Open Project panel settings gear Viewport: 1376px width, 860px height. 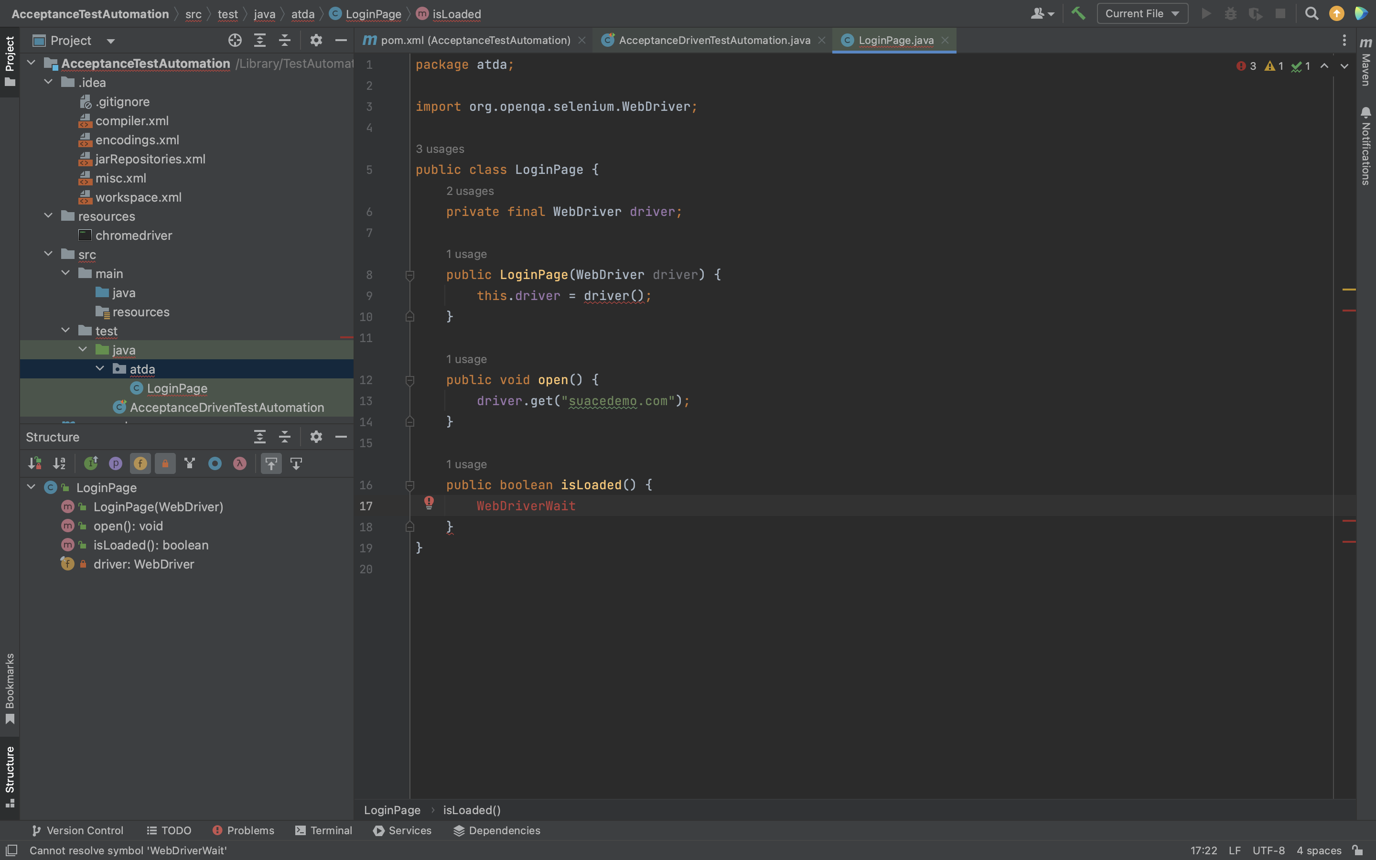(315, 41)
